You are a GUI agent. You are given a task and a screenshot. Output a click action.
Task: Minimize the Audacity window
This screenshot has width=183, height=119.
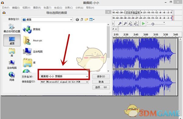coord(166,2)
